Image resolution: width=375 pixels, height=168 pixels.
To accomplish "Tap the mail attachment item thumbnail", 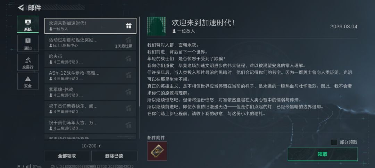I will point(157,151).
